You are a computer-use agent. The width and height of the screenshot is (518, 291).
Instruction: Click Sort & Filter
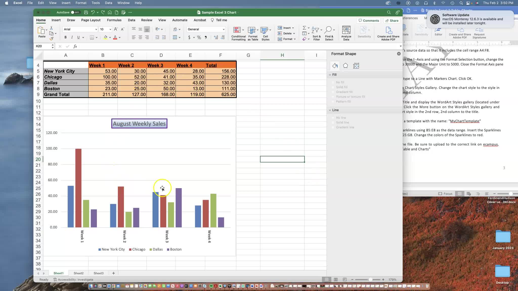click(x=316, y=33)
